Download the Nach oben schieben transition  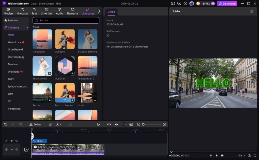(x=72, y=100)
